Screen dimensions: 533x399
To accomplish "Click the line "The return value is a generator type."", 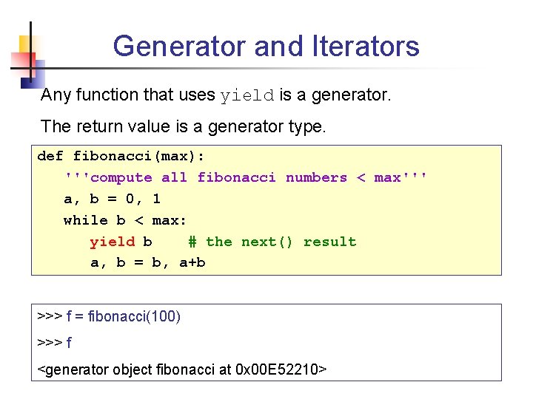I will [x=183, y=126].
